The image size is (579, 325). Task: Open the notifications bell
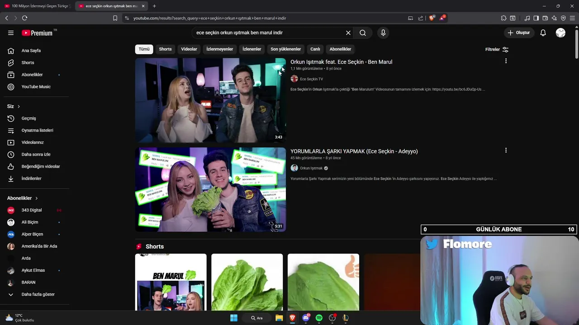pos(543,32)
